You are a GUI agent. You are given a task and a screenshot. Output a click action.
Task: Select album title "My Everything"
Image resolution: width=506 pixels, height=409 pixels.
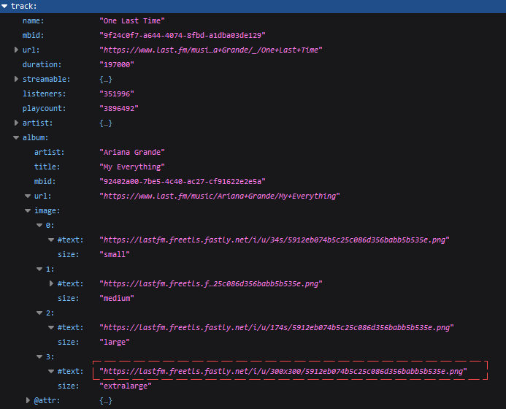click(132, 167)
